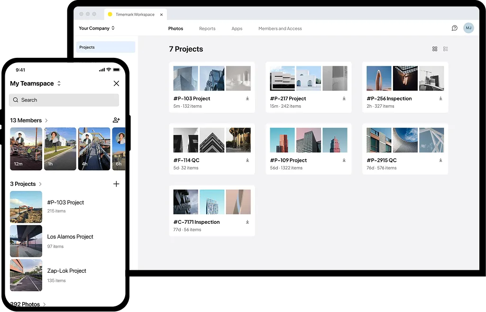Add a new project with the plus button
Screen dimensions: 486x312
[x=116, y=184]
